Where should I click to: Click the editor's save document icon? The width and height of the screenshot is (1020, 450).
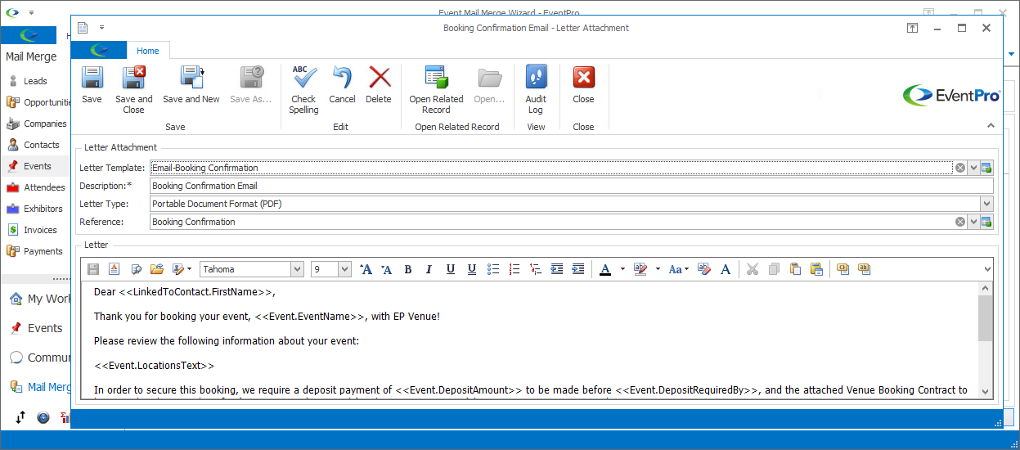(x=93, y=269)
